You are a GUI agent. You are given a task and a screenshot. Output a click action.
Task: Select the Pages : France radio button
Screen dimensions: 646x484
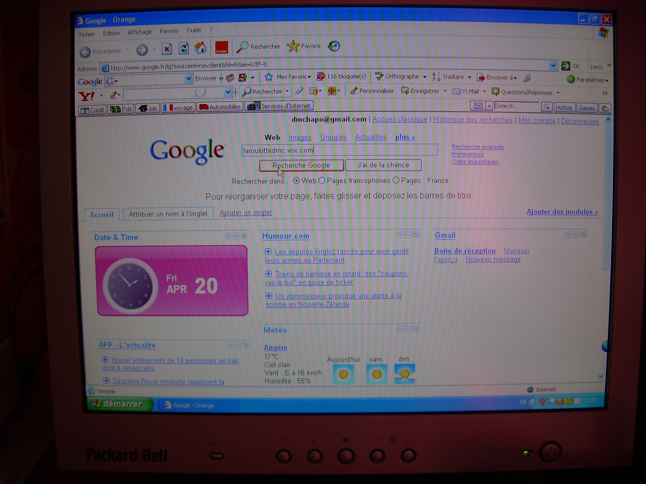click(396, 180)
